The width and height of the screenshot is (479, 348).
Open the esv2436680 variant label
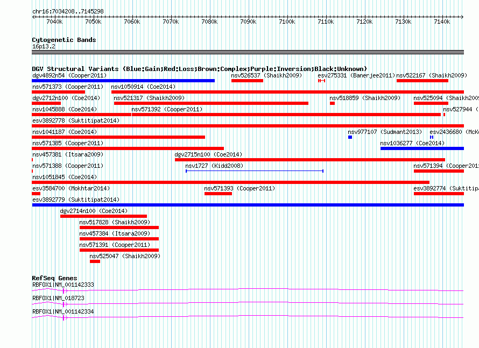[x=454, y=132]
